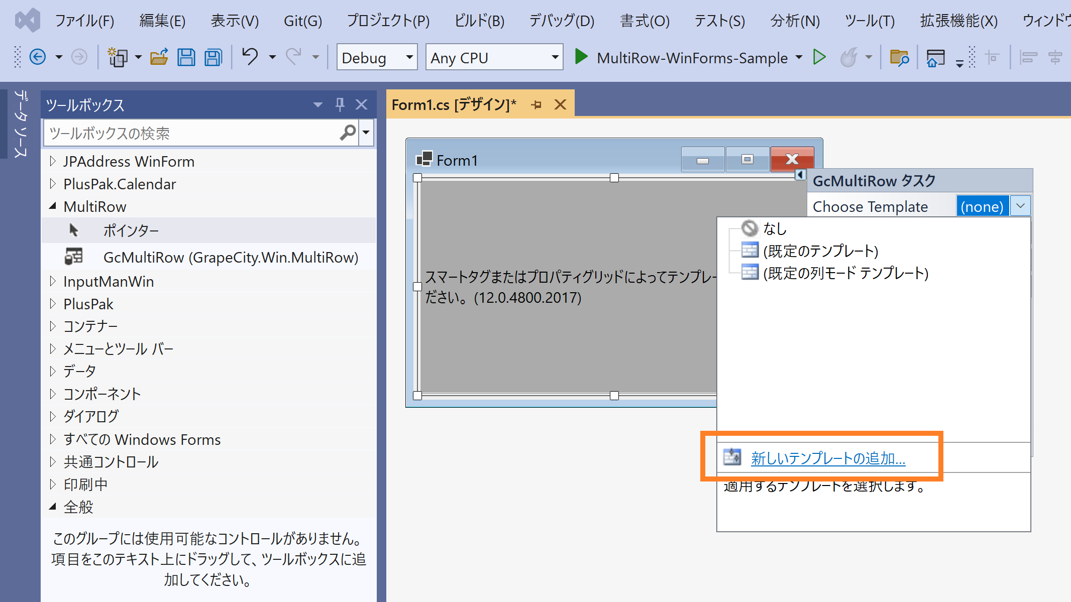Undo the last action
This screenshot has height=602, width=1071.
click(x=250, y=57)
